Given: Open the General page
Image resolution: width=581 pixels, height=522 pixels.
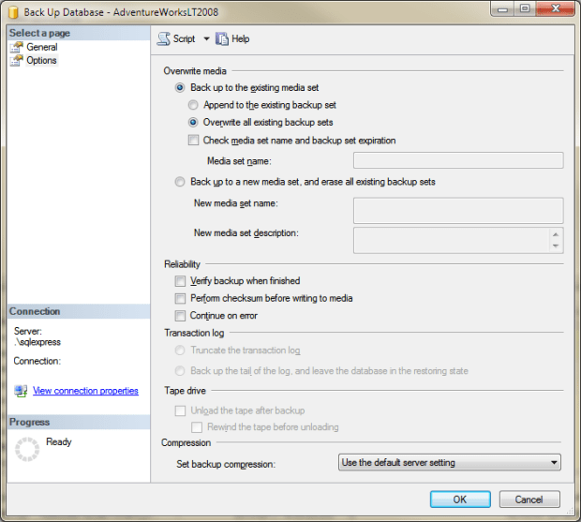Looking at the screenshot, I should pyautogui.click(x=42, y=47).
